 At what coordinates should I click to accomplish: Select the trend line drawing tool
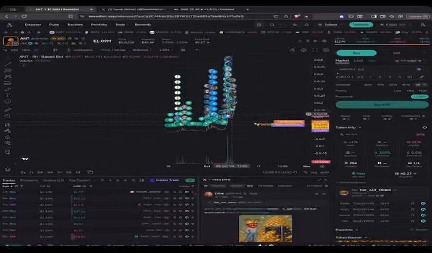click(x=8, y=64)
